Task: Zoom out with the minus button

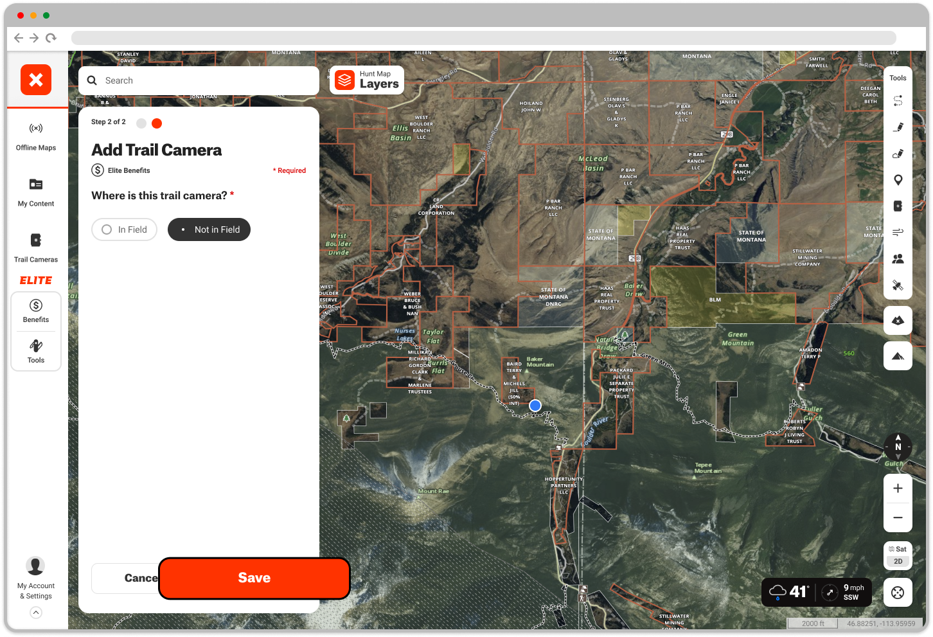Action: pyautogui.click(x=898, y=517)
